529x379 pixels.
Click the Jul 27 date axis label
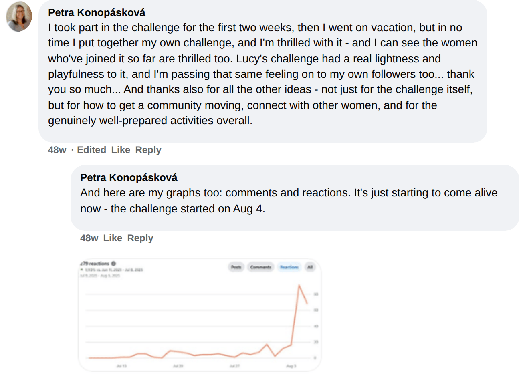pyautogui.click(x=234, y=366)
